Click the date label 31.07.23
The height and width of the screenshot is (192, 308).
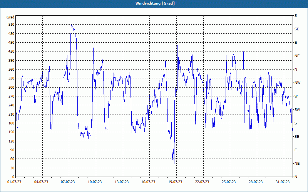click(x=283, y=182)
